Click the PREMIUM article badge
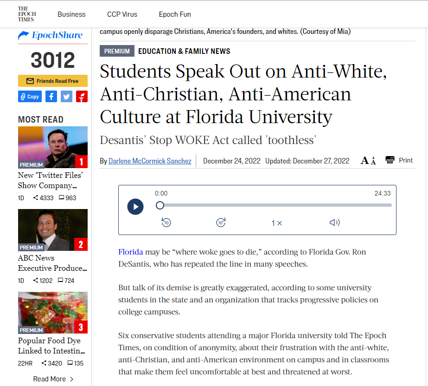428x386 pixels. [x=117, y=51]
